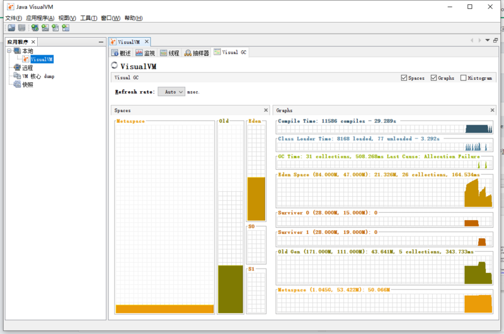Close the Graphs panel
This screenshot has height=334, width=504.
click(x=492, y=110)
